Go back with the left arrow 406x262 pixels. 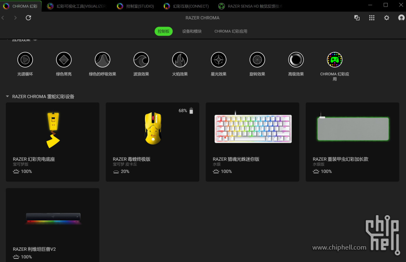3,18
